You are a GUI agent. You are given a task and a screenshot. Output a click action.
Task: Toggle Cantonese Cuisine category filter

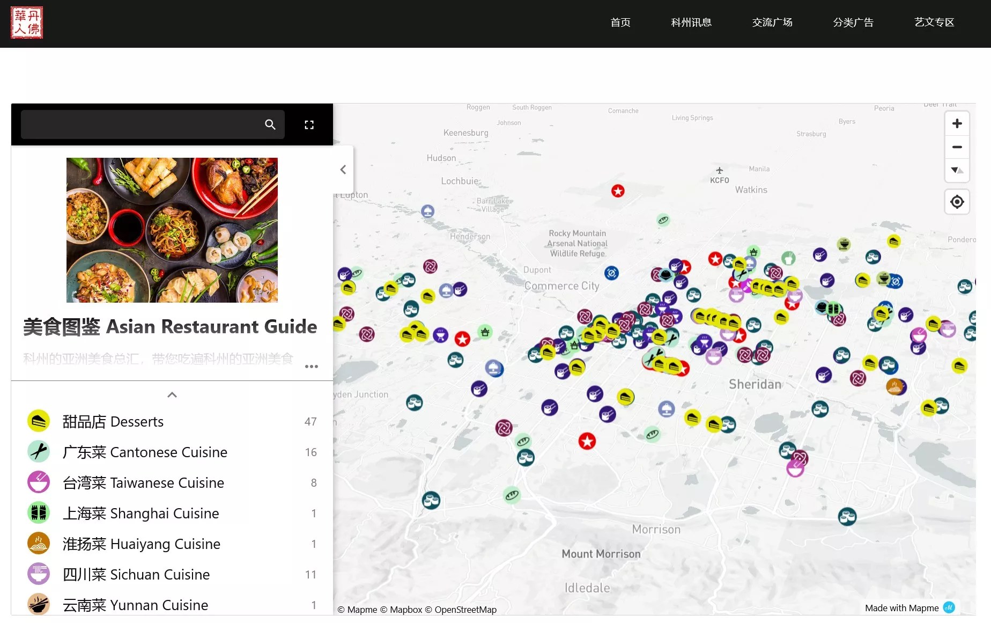145,452
